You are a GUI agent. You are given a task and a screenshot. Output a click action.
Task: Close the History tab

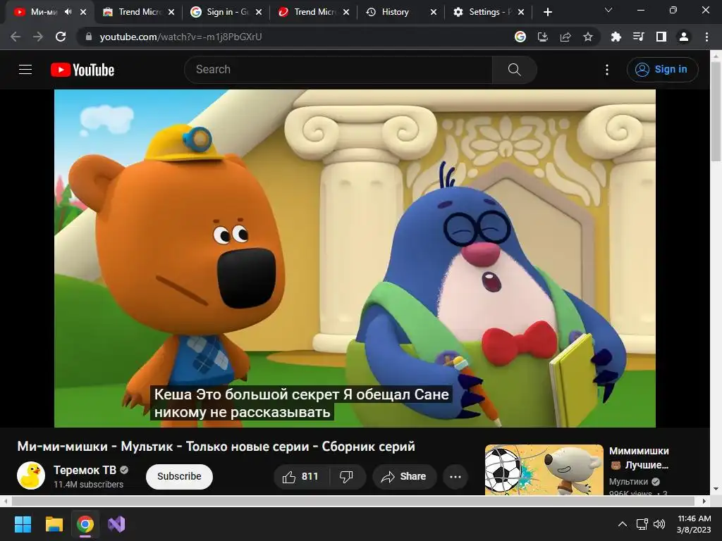pyautogui.click(x=434, y=12)
